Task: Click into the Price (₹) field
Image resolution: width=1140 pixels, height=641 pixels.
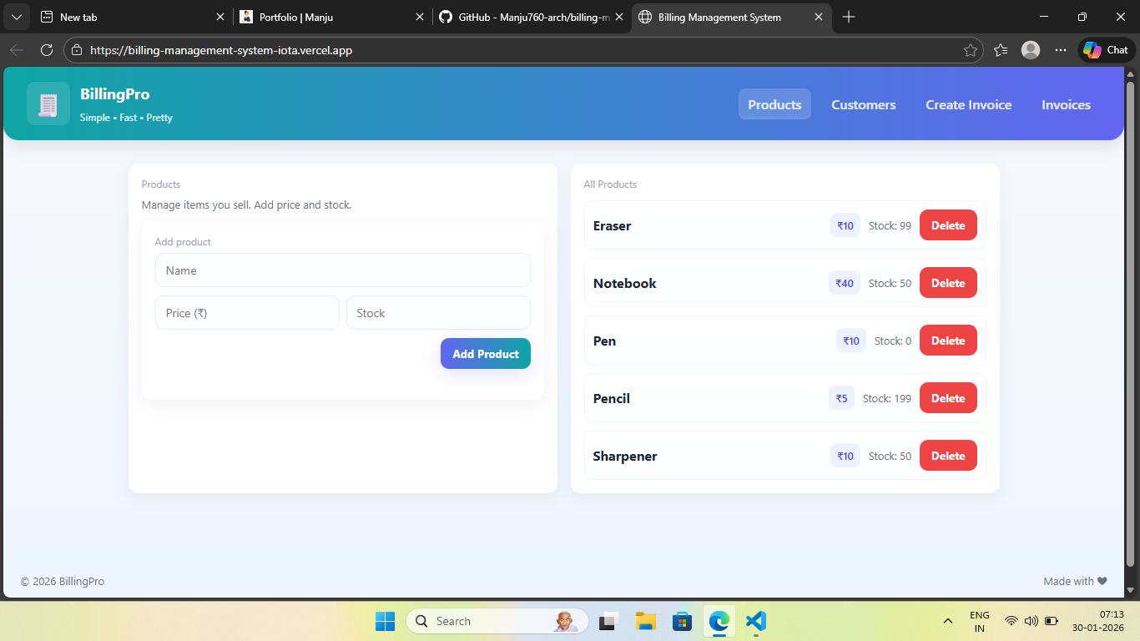Action: [247, 313]
